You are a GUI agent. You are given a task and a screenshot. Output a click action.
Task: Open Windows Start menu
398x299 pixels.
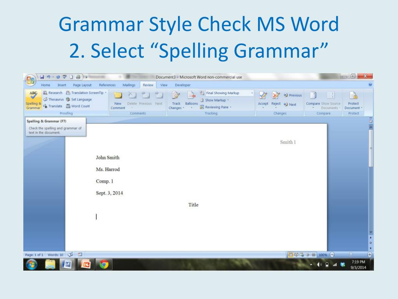pos(32,264)
